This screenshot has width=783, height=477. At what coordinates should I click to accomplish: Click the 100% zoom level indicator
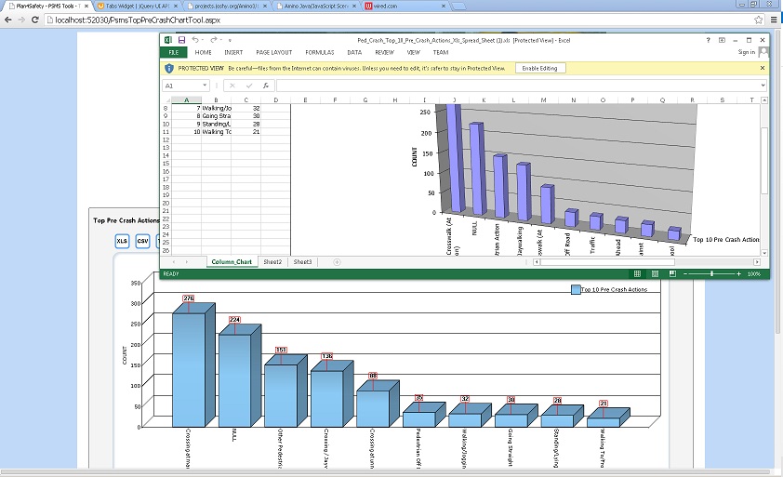point(753,273)
